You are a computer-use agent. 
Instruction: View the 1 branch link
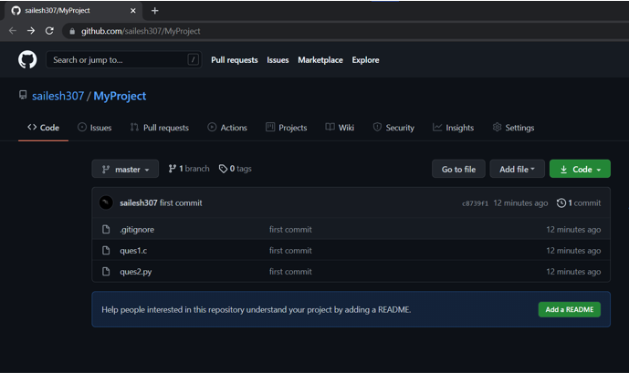click(x=189, y=169)
